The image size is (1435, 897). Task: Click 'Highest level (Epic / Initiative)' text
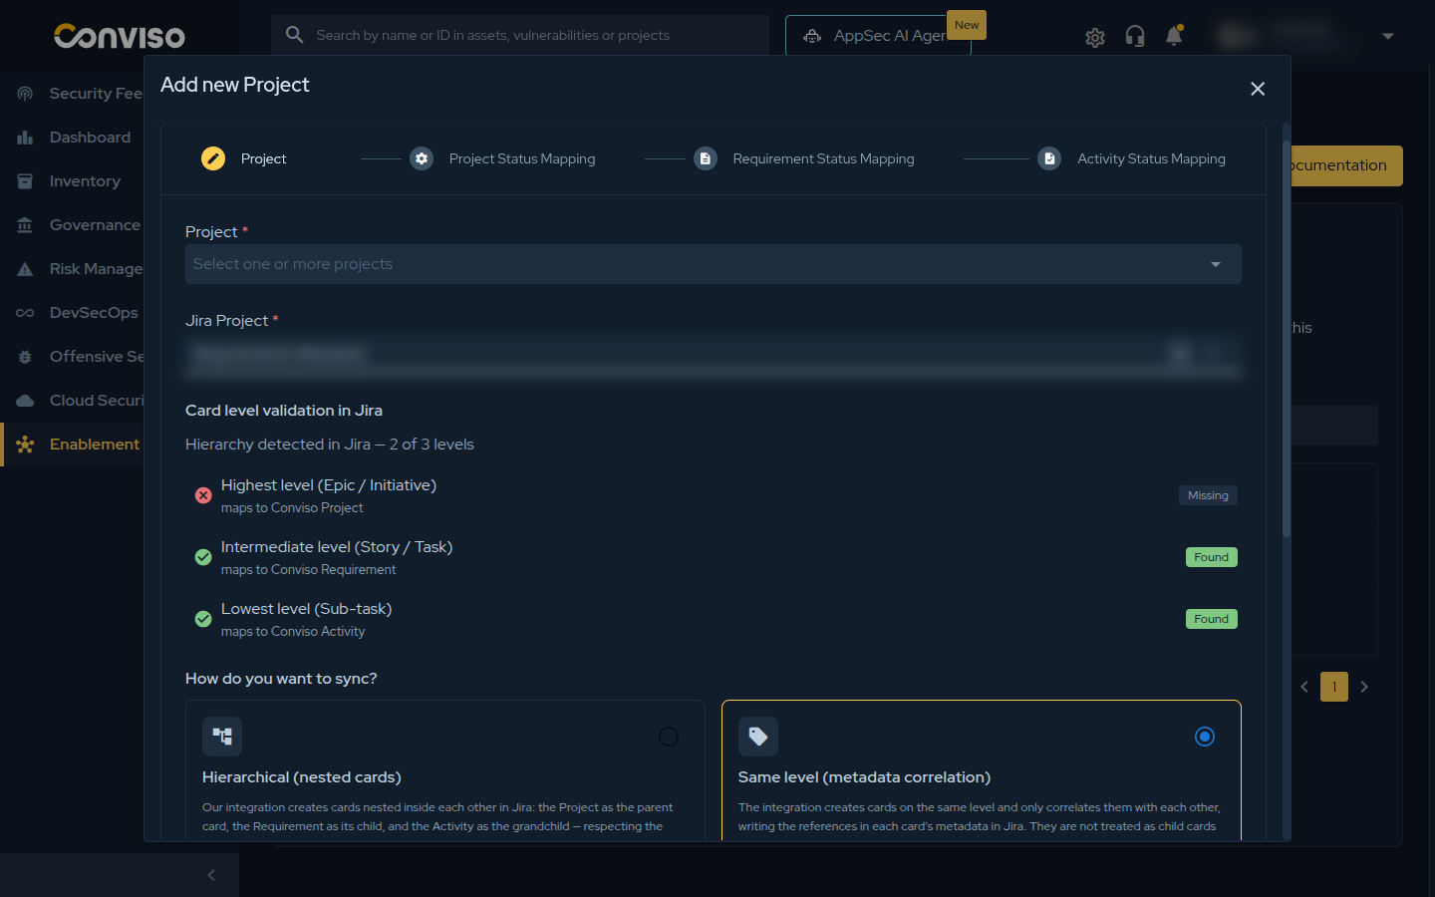(x=329, y=485)
